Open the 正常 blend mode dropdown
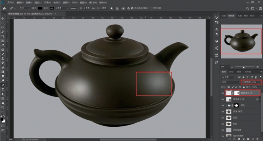Viewport: 263px width, 141px height. pos(230,83)
